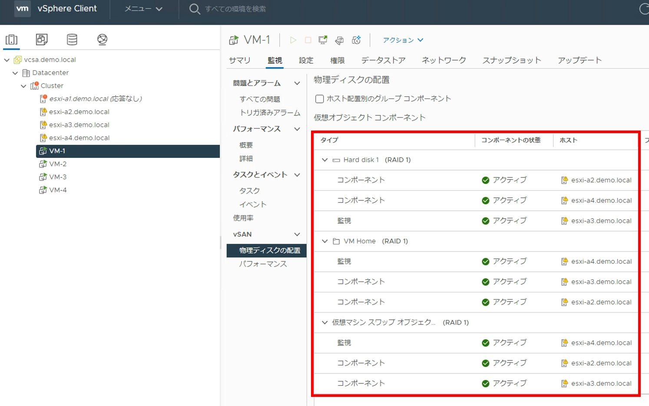This screenshot has height=406, width=649.
Task: Switch to the データストア tab
Action: click(x=383, y=60)
